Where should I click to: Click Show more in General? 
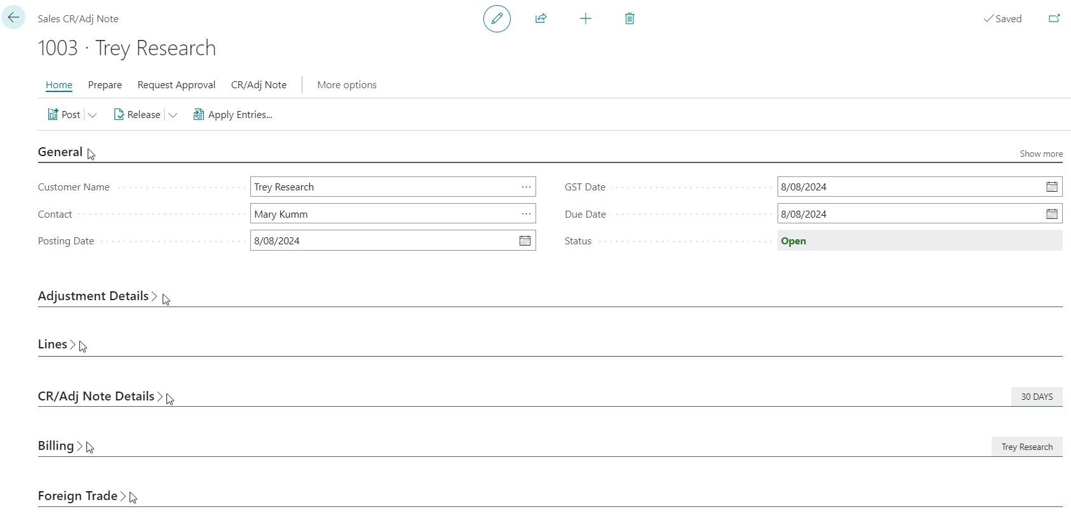(x=1041, y=154)
